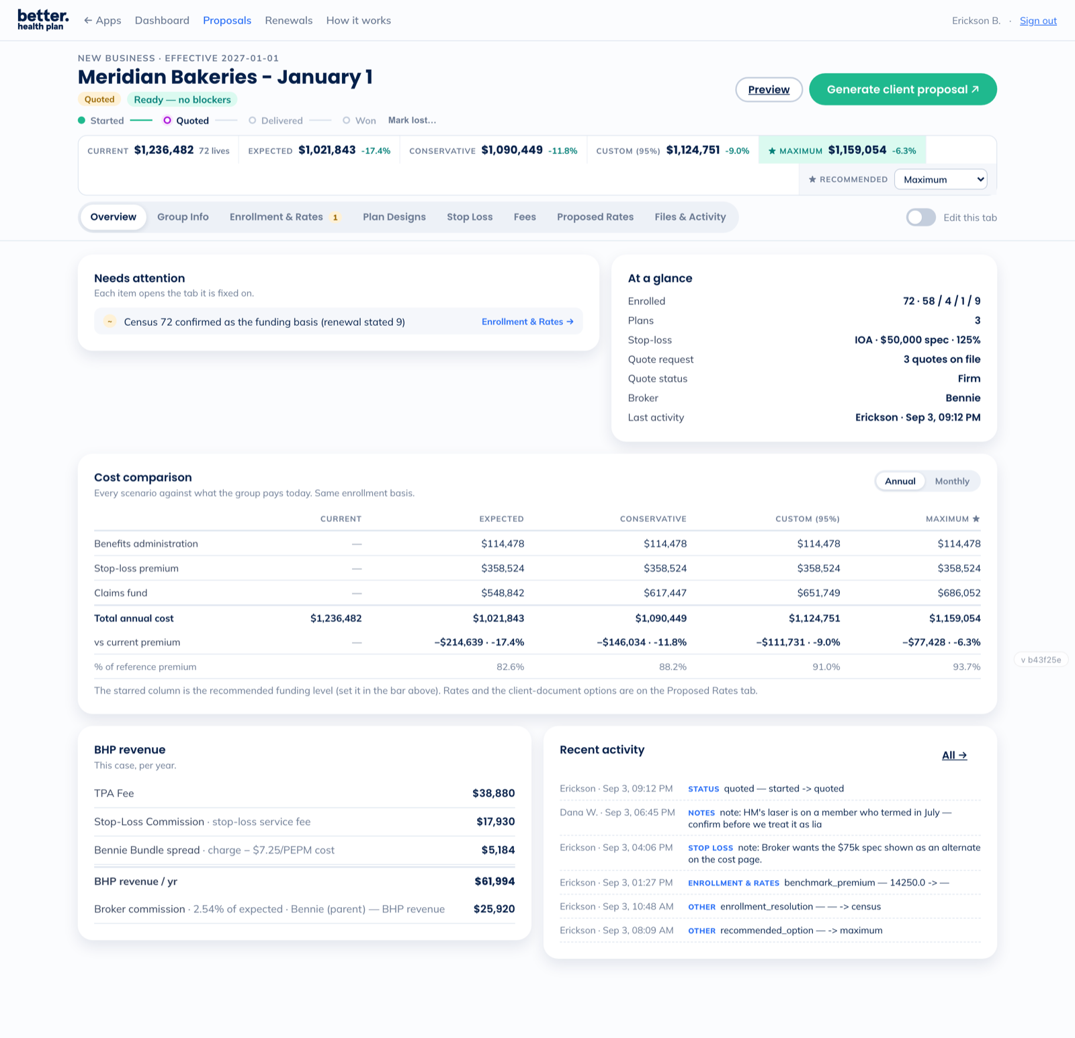
Task: Click the better health plan logo
Action: pos(43,20)
